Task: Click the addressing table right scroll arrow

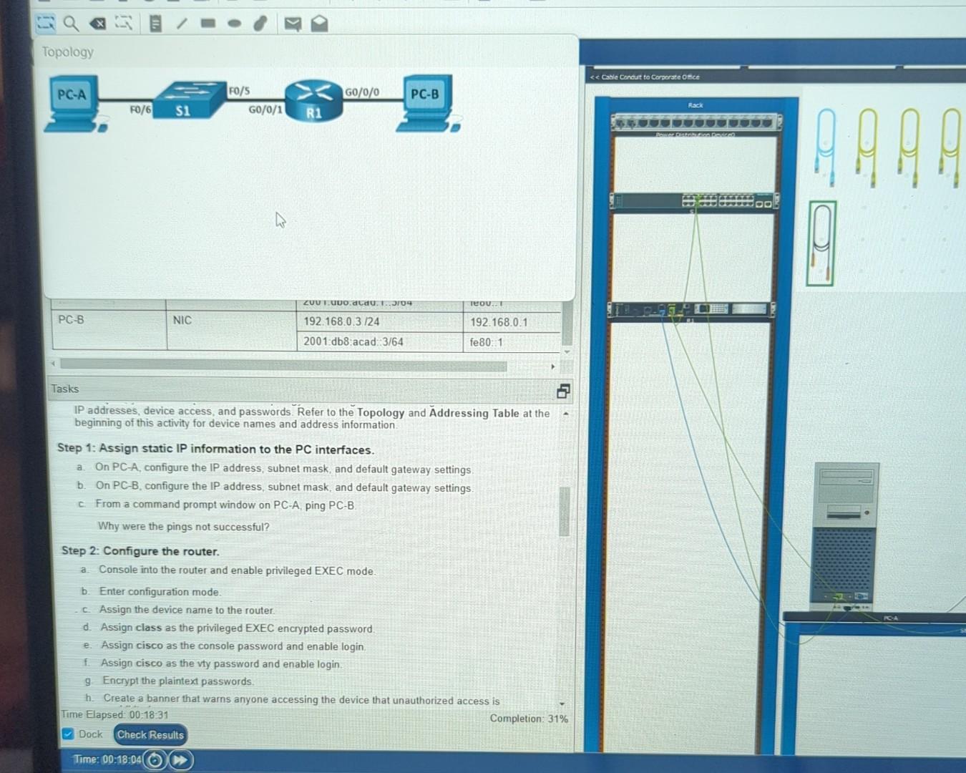Action: pos(552,366)
